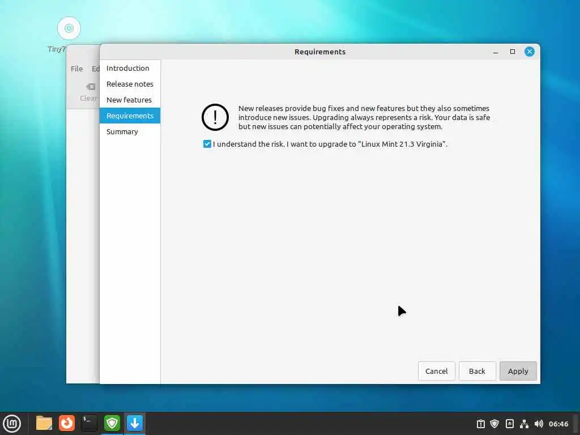Switch to Update Manager shield taskbar icon

point(112,423)
